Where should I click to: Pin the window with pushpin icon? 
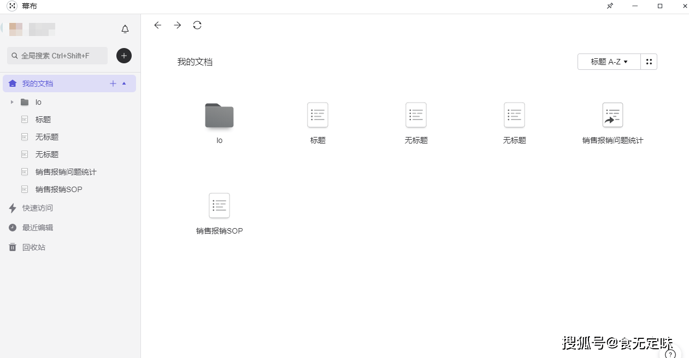click(610, 6)
